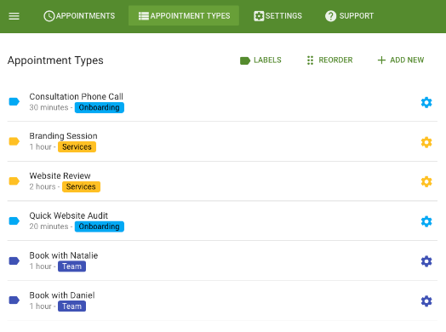Click blue label tag icon beside Consultation Phone Call

[14, 101]
